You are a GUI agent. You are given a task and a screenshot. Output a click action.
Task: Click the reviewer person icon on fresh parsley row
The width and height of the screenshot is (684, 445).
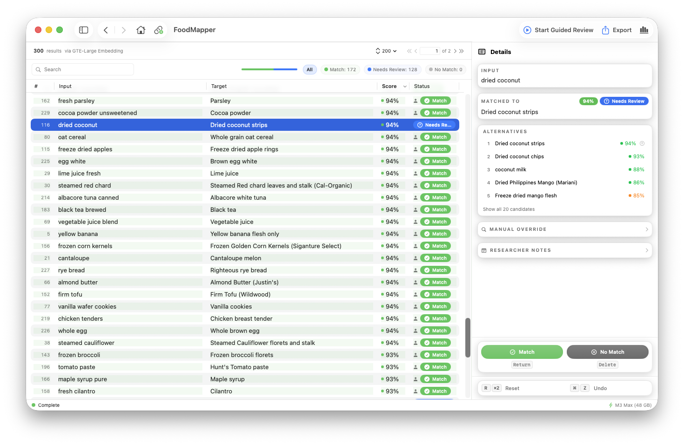pos(415,101)
